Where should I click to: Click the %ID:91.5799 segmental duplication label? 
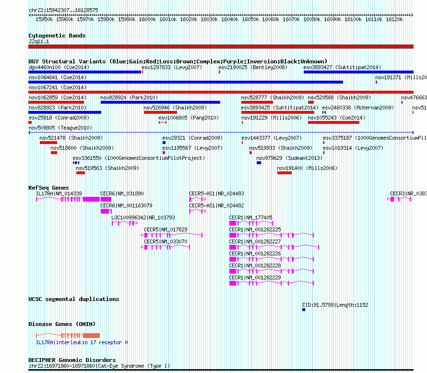(x=335, y=305)
